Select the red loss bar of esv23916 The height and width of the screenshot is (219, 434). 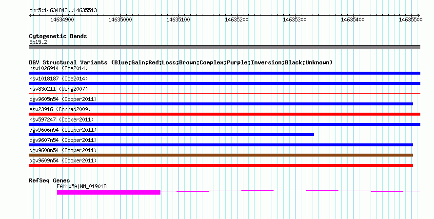tap(224, 114)
